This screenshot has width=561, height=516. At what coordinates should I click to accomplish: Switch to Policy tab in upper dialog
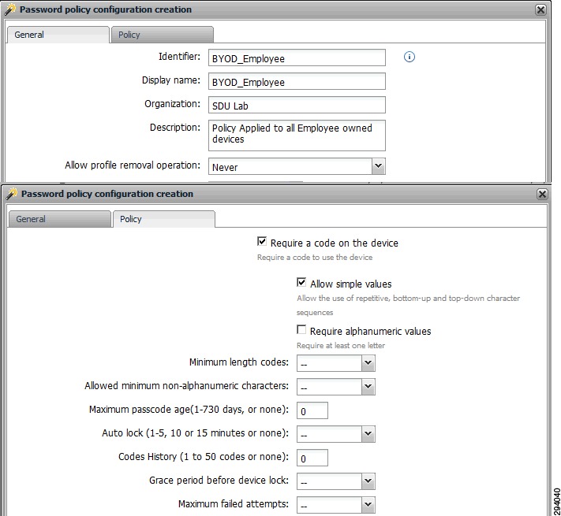pos(162,35)
